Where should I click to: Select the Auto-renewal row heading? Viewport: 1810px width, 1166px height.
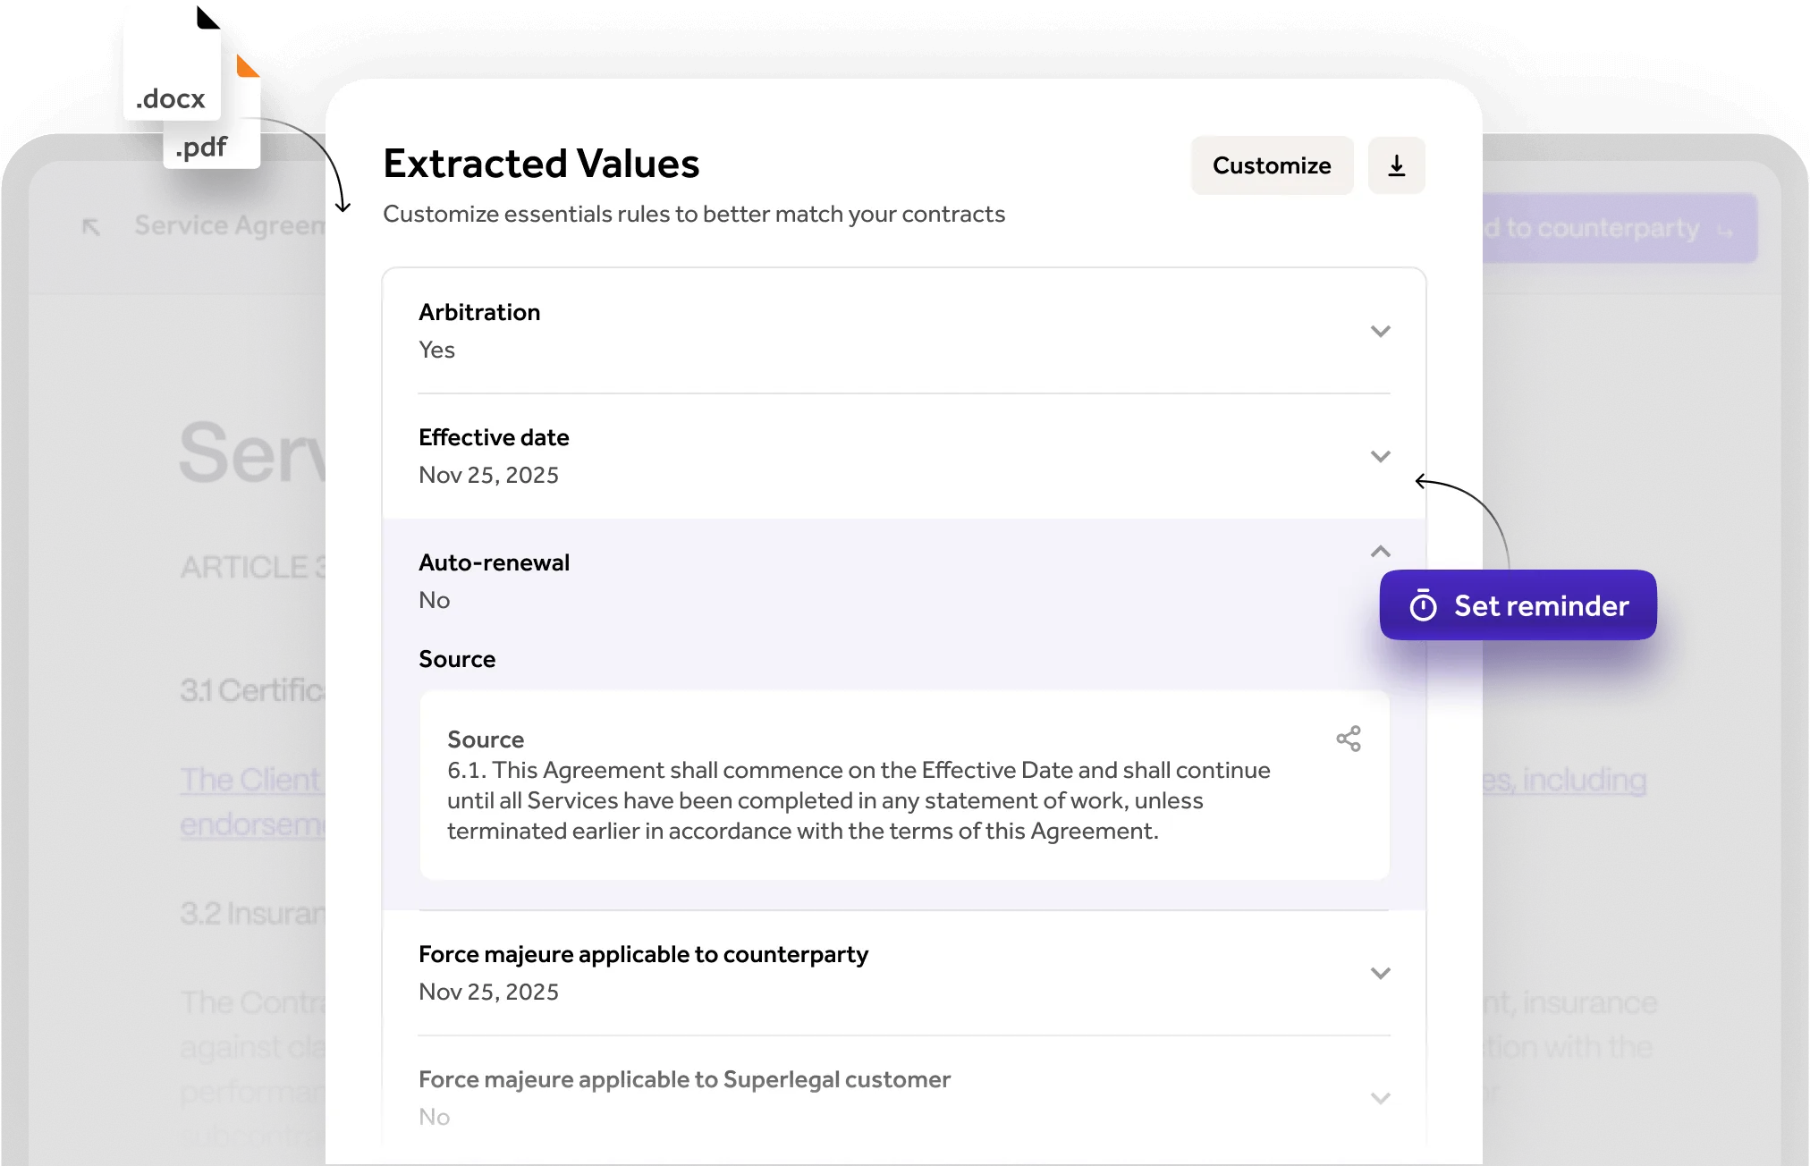click(x=494, y=562)
